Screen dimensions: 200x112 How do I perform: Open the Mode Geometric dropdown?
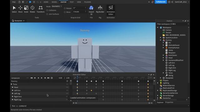[57, 6]
